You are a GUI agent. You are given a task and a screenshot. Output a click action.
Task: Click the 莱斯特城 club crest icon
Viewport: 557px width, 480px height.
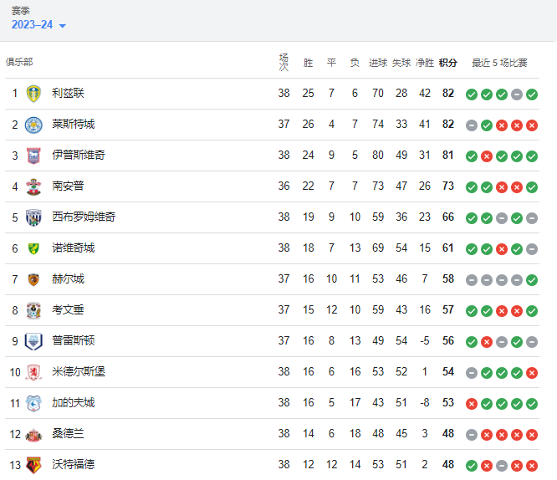(x=33, y=125)
